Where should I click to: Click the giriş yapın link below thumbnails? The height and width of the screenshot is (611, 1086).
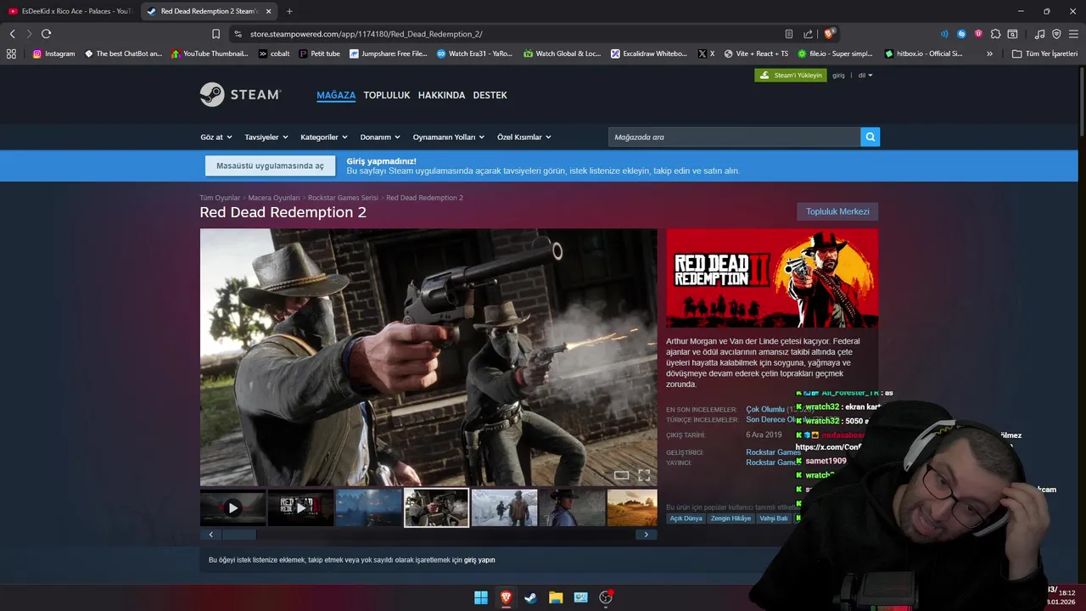coord(479,560)
